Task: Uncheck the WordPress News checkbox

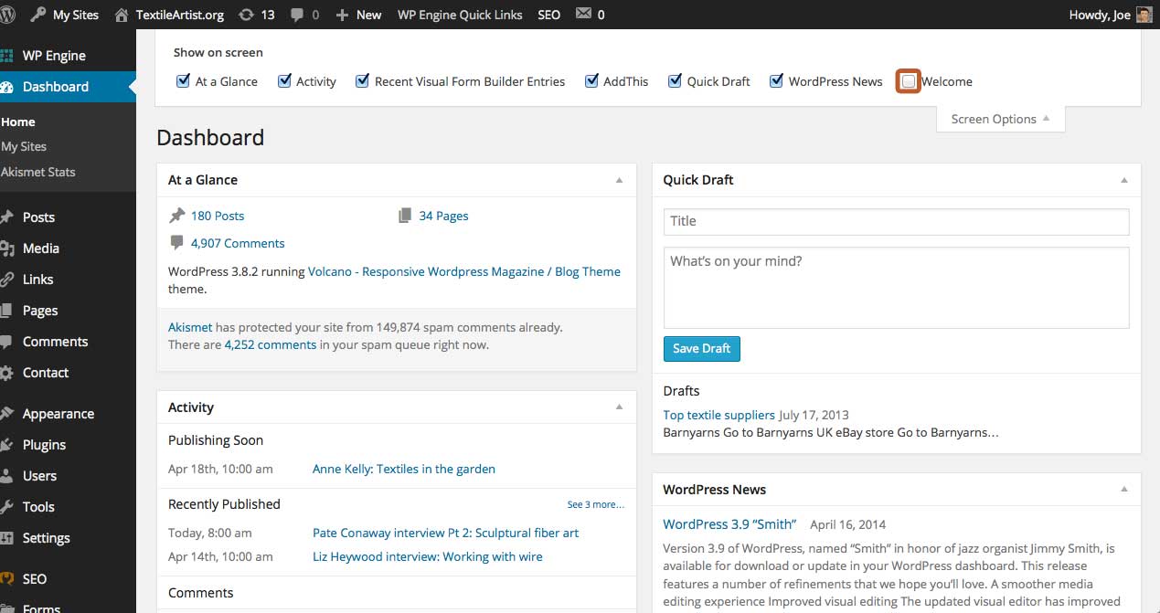Action: point(776,80)
